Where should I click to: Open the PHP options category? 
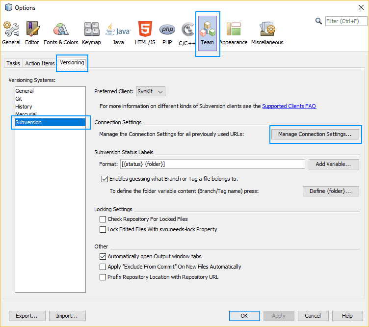(x=167, y=33)
